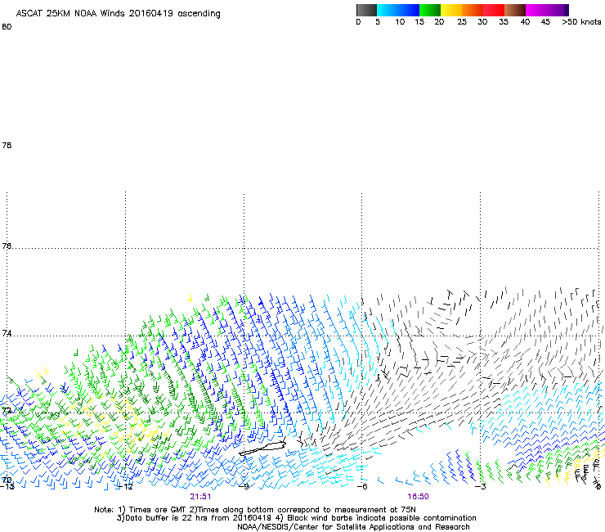This screenshot has height=532, width=605.
Task: Select the legend label '10' under the color bar
Action: pos(400,22)
